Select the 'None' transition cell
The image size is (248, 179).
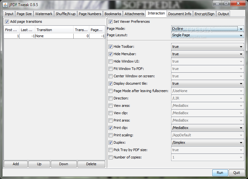(54, 36)
